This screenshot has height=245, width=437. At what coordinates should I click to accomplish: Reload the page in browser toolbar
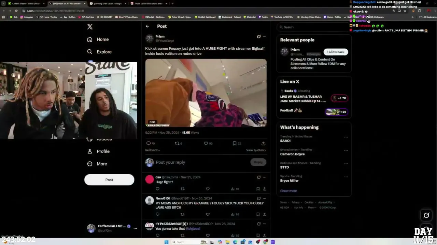tap(16, 11)
